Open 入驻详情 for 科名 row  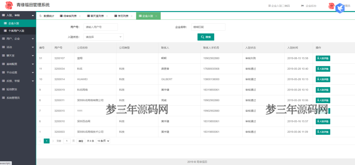[323, 69]
